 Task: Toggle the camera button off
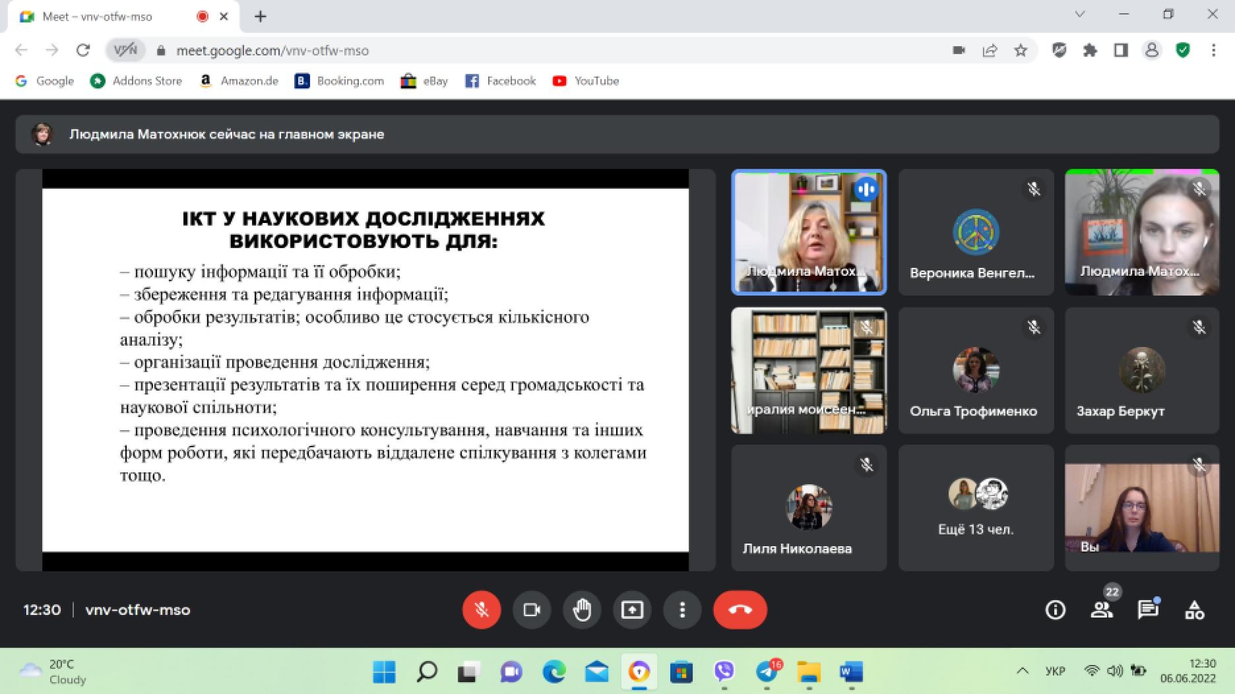click(x=532, y=610)
